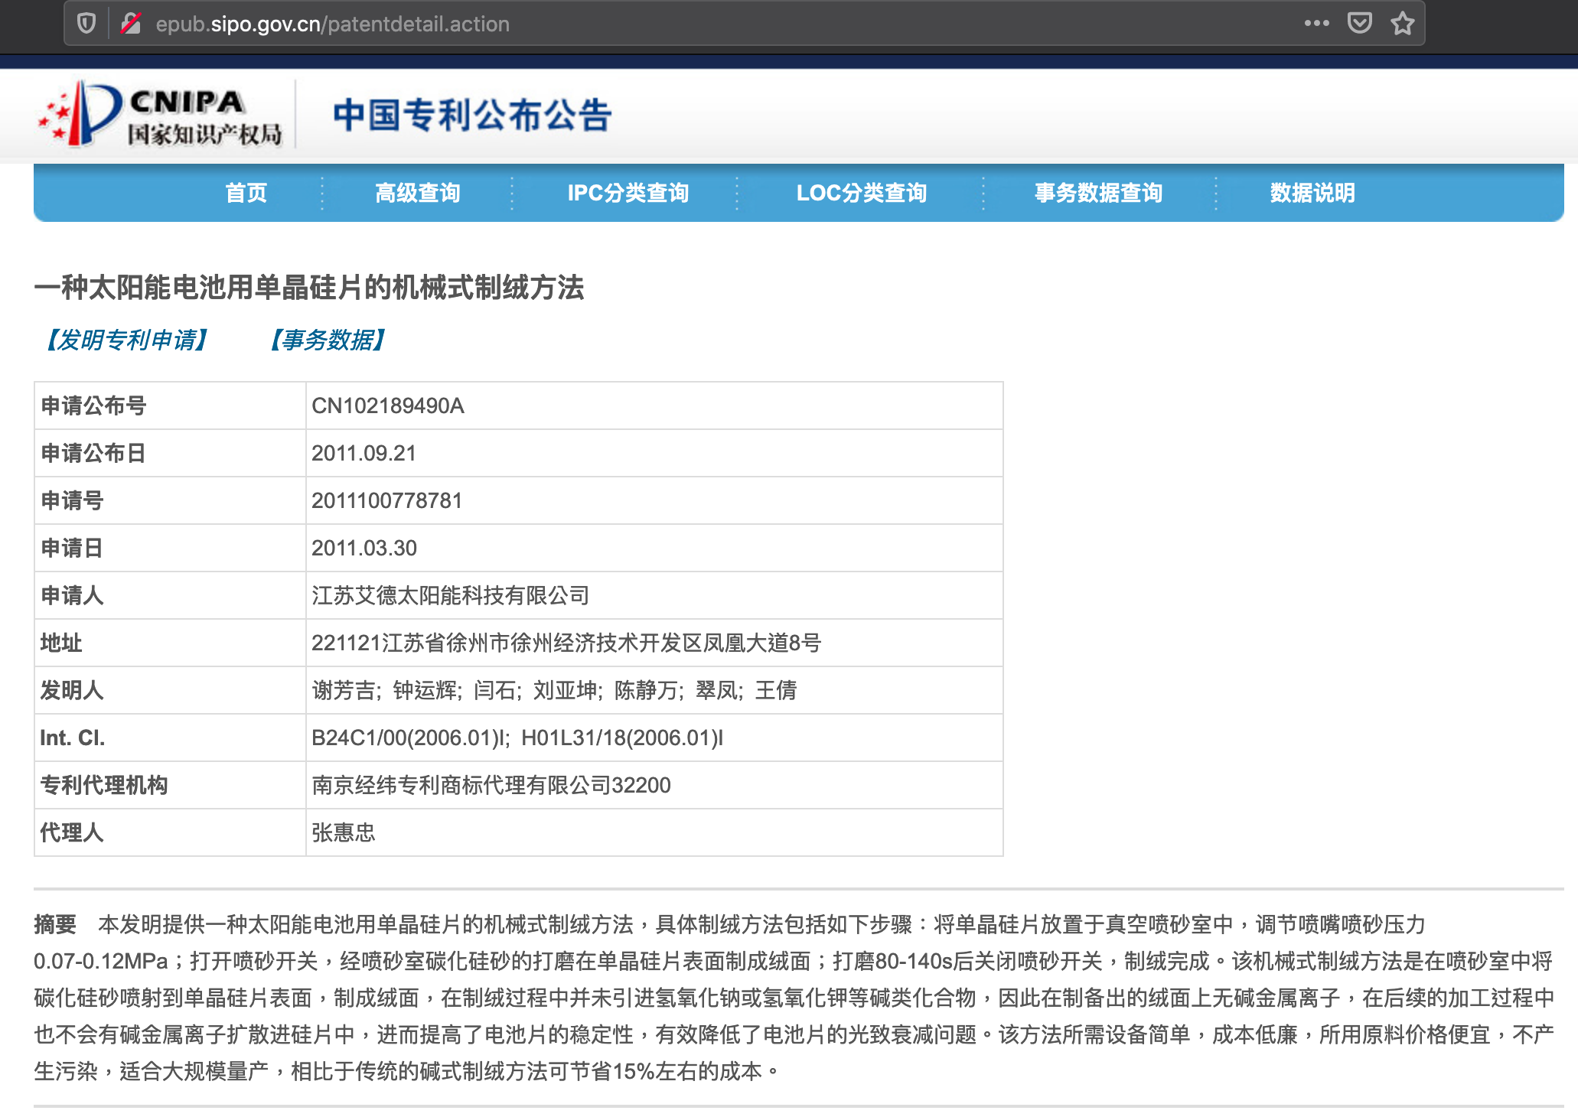Go to 高级查询 menu item
The image size is (1578, 1117).
(x=418, y=193)
